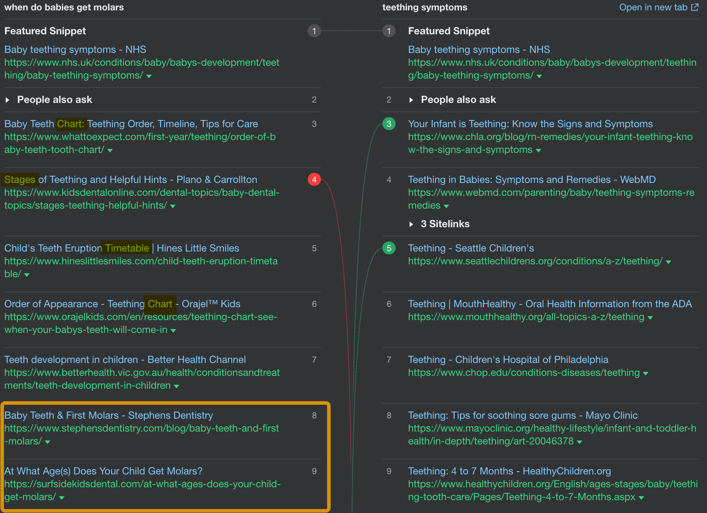Click the green position 5 badge
Image resolution: width=707 pixels, height=513 pixels.
(x=389, y=248)
